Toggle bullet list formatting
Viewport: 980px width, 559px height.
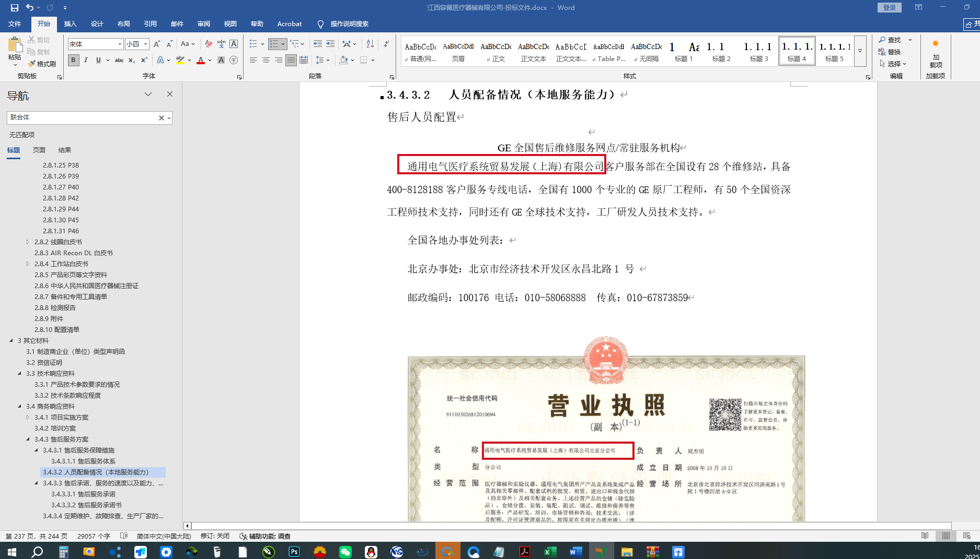tap(253, 44)
